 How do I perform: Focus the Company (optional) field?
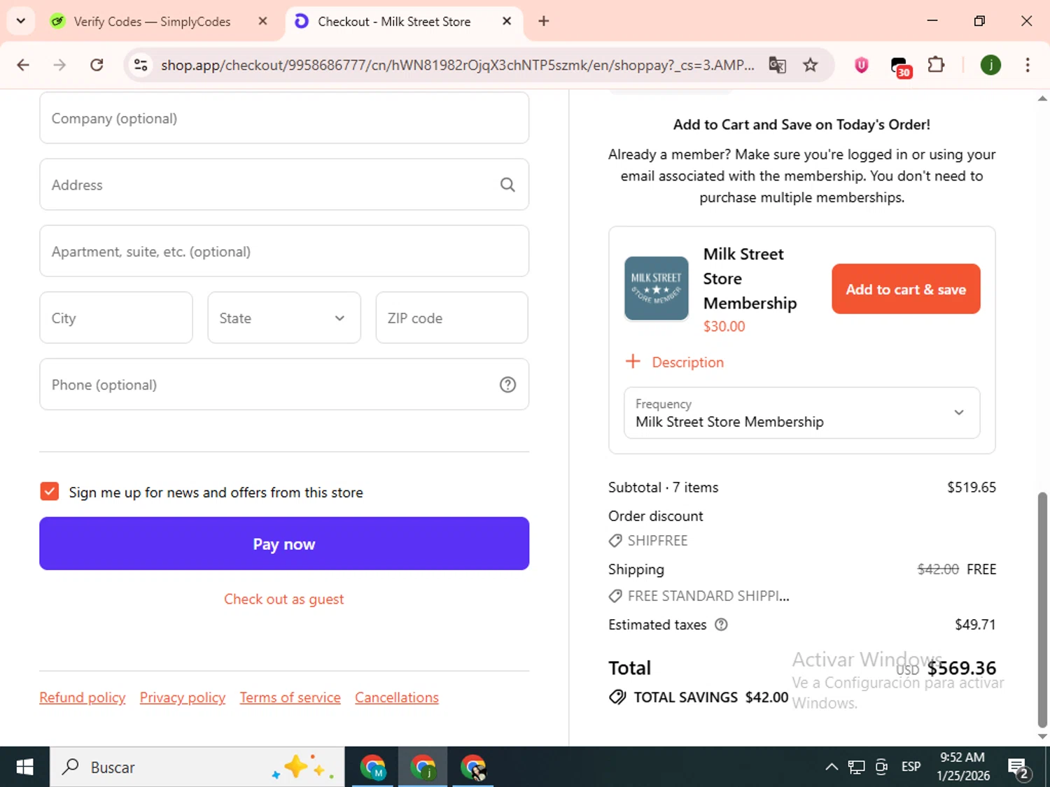click(284, 118)
